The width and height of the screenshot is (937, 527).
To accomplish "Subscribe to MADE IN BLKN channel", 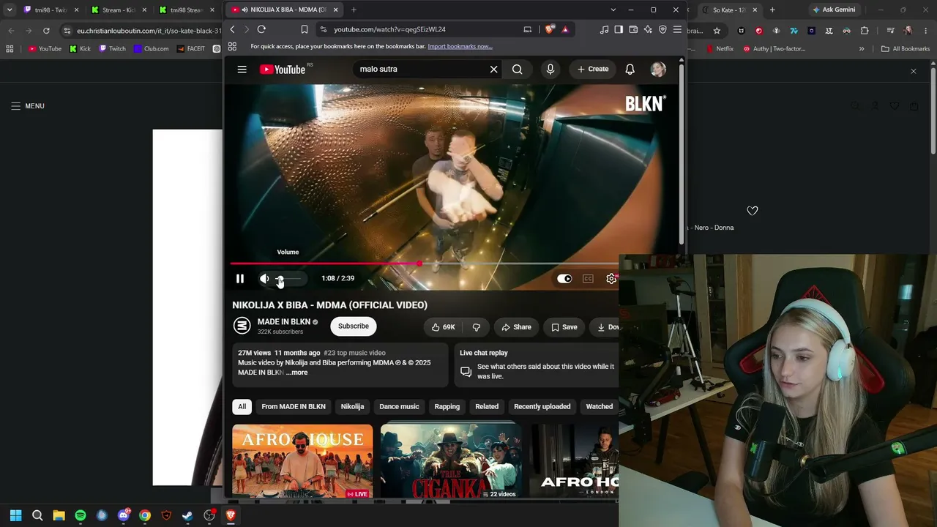I will [354, 326].
